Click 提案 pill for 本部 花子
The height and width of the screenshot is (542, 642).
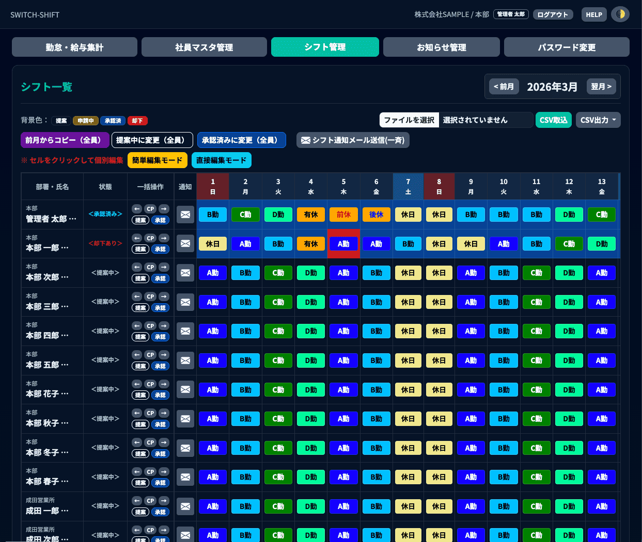(140, 395)
